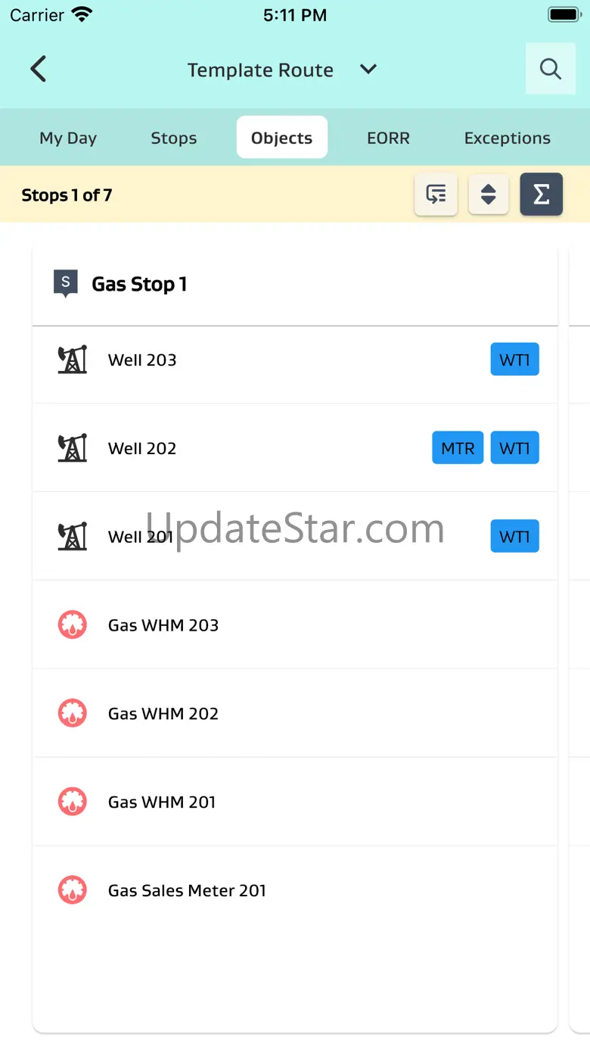Switch to the My Day tab

click(68, 138)
